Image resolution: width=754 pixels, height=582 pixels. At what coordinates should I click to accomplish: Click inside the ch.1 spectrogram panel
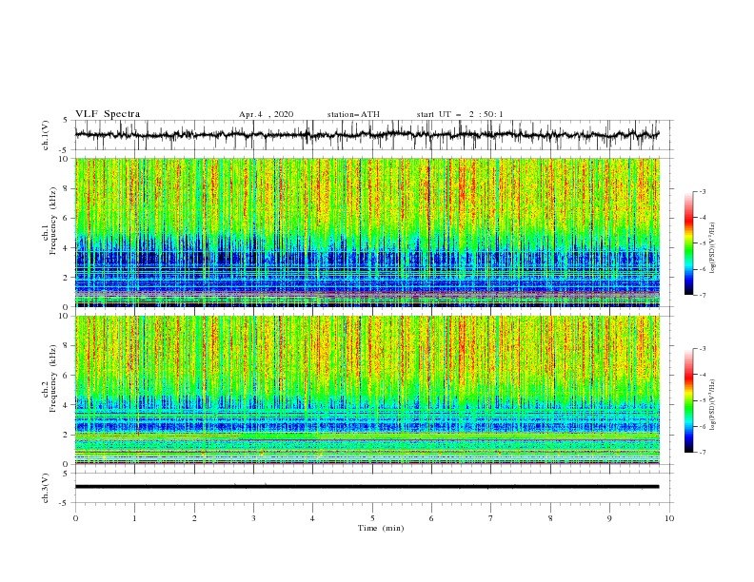tap(367, 232)
